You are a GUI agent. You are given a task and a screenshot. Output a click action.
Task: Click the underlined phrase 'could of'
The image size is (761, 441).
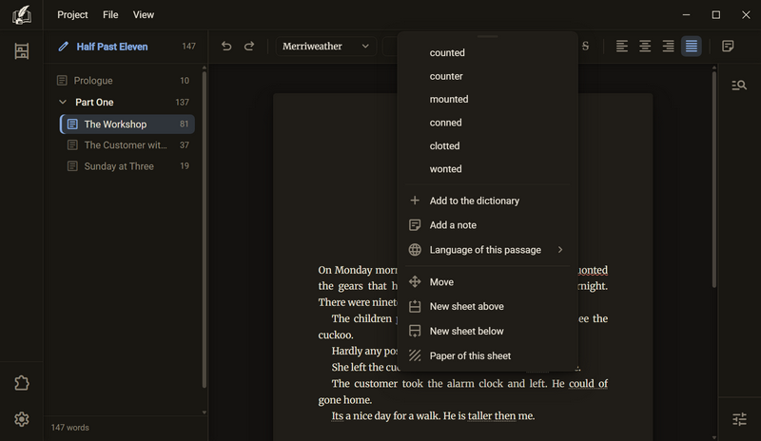(x=588, y=384)
